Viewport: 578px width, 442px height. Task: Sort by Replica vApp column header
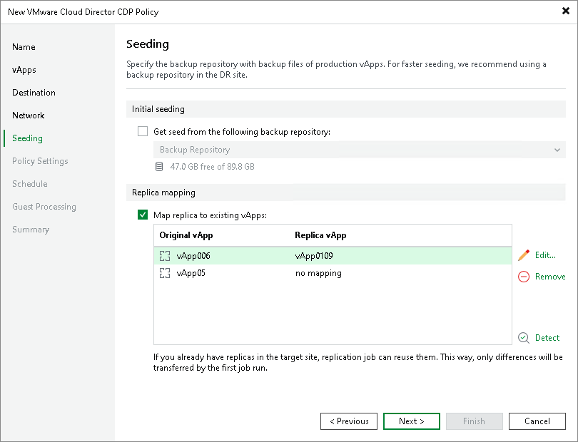pos(320,235)
